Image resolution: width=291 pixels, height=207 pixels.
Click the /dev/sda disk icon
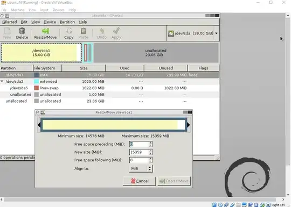[171, 33]
